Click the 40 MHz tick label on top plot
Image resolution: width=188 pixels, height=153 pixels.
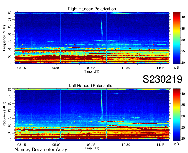coord(10,42)
